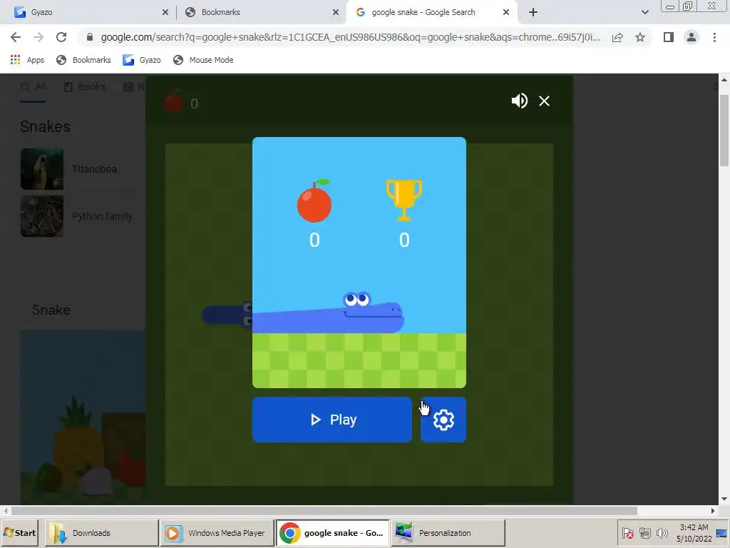Switch to Chrome taskbar item
This screenshot has height=548, width=730.
click(x=333, y=532)
